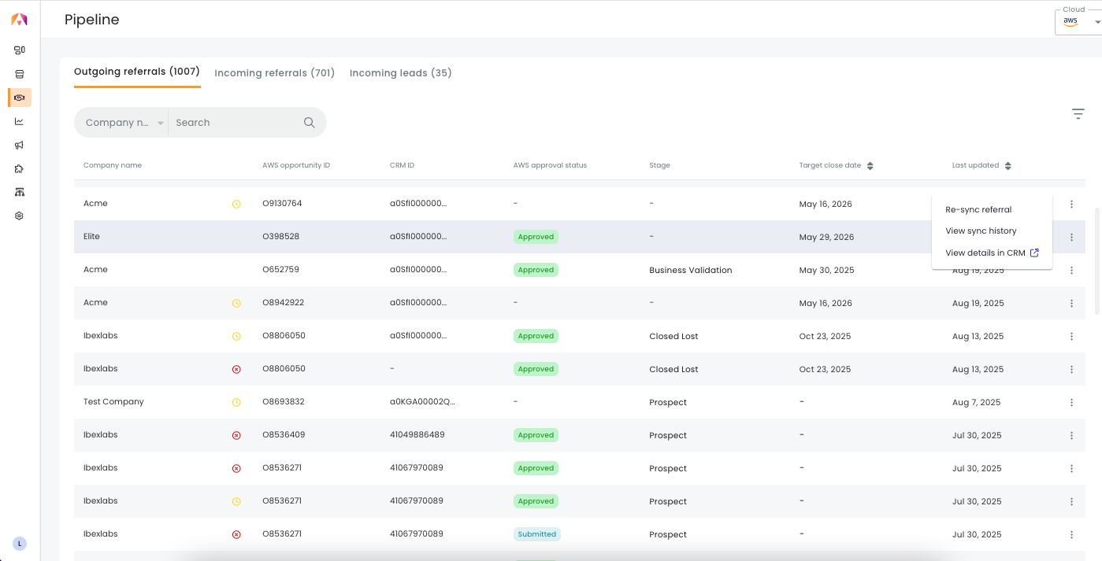The width and height of the screenshot is (1102, 561).
Task: Sort by Target close date column
Action: tap(870, 166)
